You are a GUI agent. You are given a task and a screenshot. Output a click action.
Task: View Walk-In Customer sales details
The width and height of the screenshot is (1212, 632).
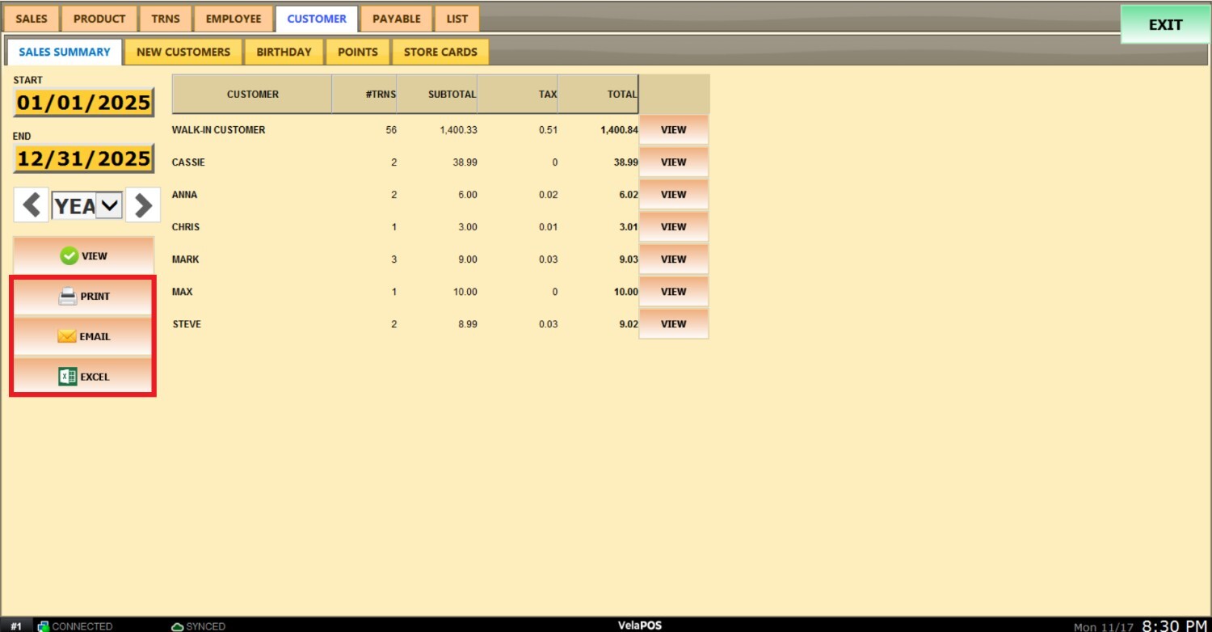[673, 130]
